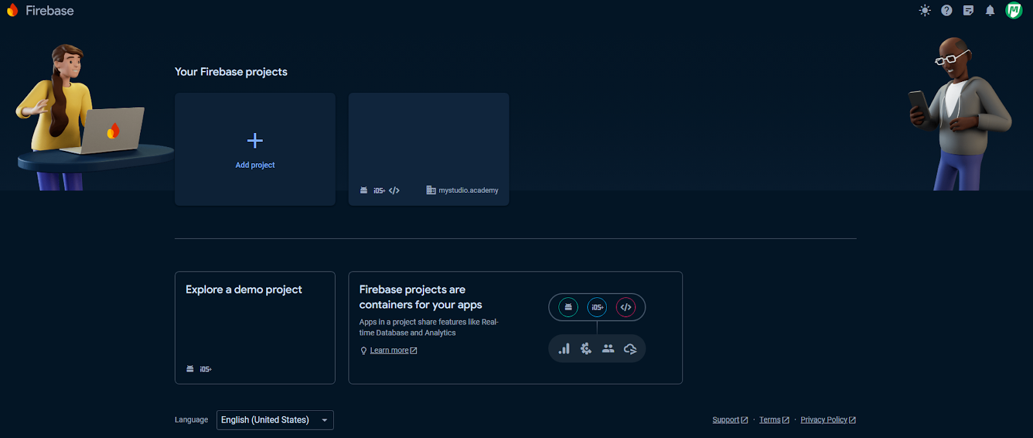1033x438 pixels.
Task: Click the Your Firebase projects heading
Action: tap(231, 72)
